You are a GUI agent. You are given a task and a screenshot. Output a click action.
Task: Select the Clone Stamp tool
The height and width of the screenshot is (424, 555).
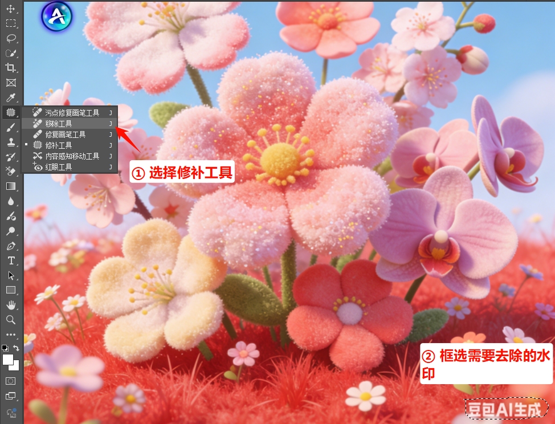(10, 142)
